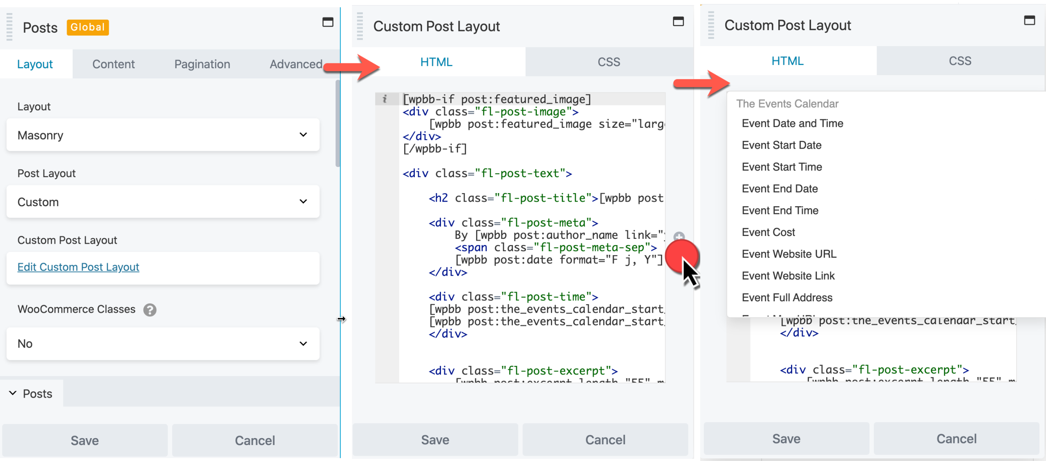Click the author_name code line
1046x461 pixels.
click(x=559, y=235)
